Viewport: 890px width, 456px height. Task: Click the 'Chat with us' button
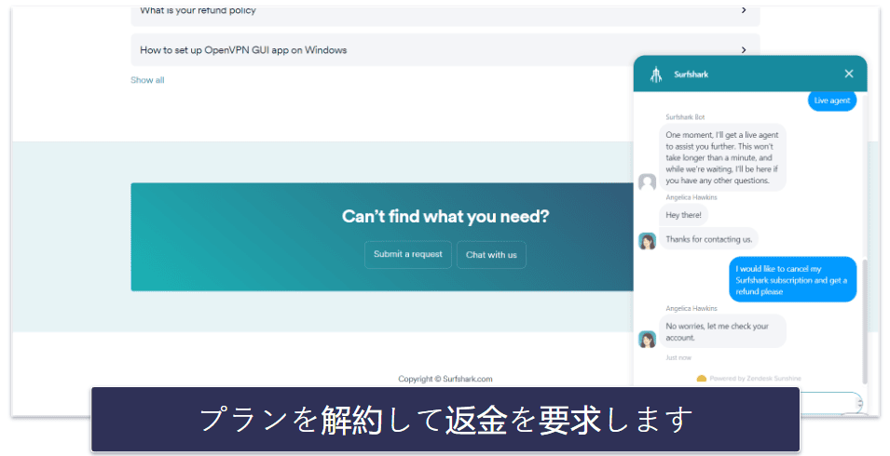(491, 255)
